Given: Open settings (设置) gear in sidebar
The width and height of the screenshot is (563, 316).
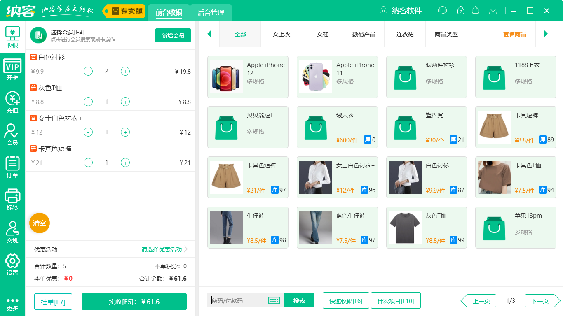Looking at the screenshot, I should pyautogui.click(x=12, y=264).
